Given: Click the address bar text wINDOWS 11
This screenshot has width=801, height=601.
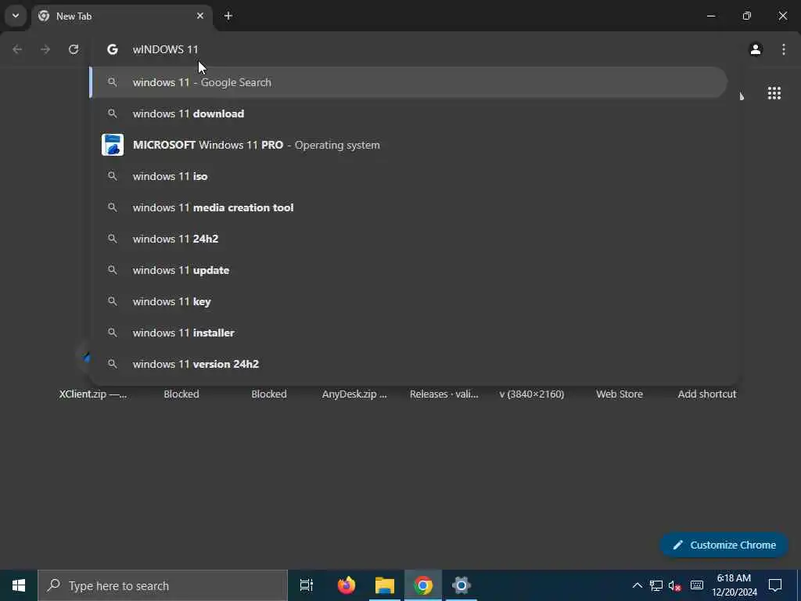Looking at the screenshot, I should [165, 49].
